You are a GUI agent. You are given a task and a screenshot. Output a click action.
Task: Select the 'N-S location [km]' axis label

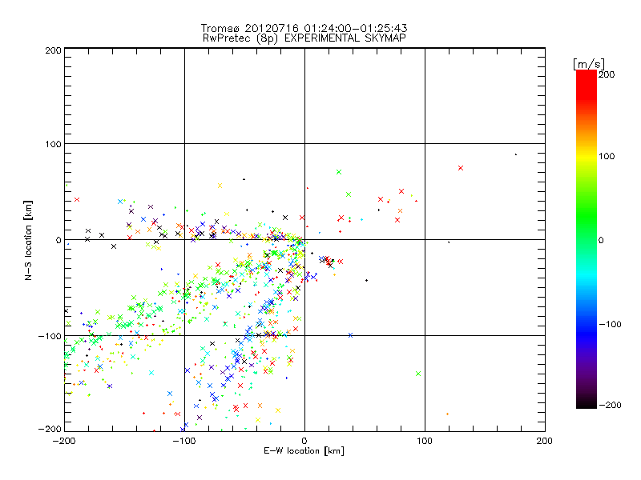coord(28,241)
